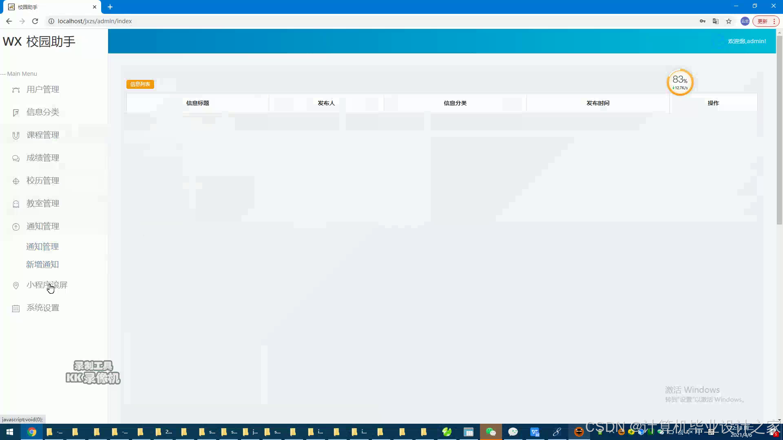
Task: Click the 成绩管理 chat bubble icon
Action: pyautogui.click(x=16, y=158)
